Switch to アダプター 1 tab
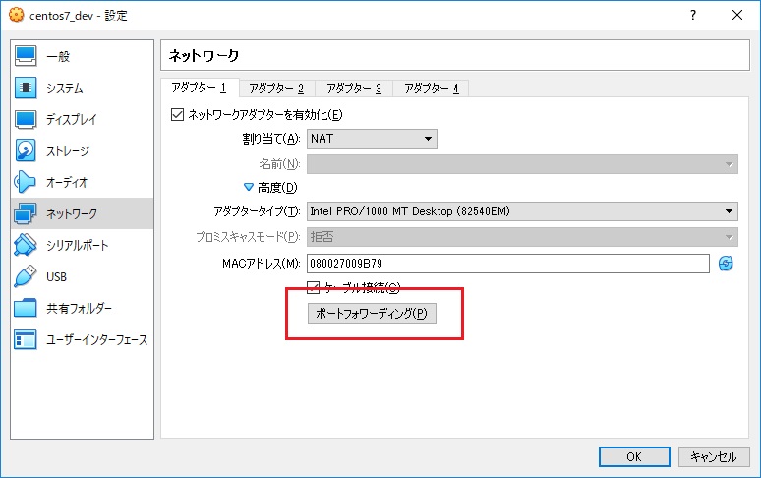 click(199, 88)
